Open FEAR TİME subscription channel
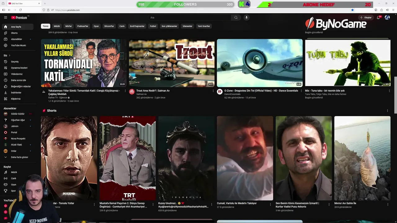The height and width of the screenshot is (223, 397). [18, 145]
